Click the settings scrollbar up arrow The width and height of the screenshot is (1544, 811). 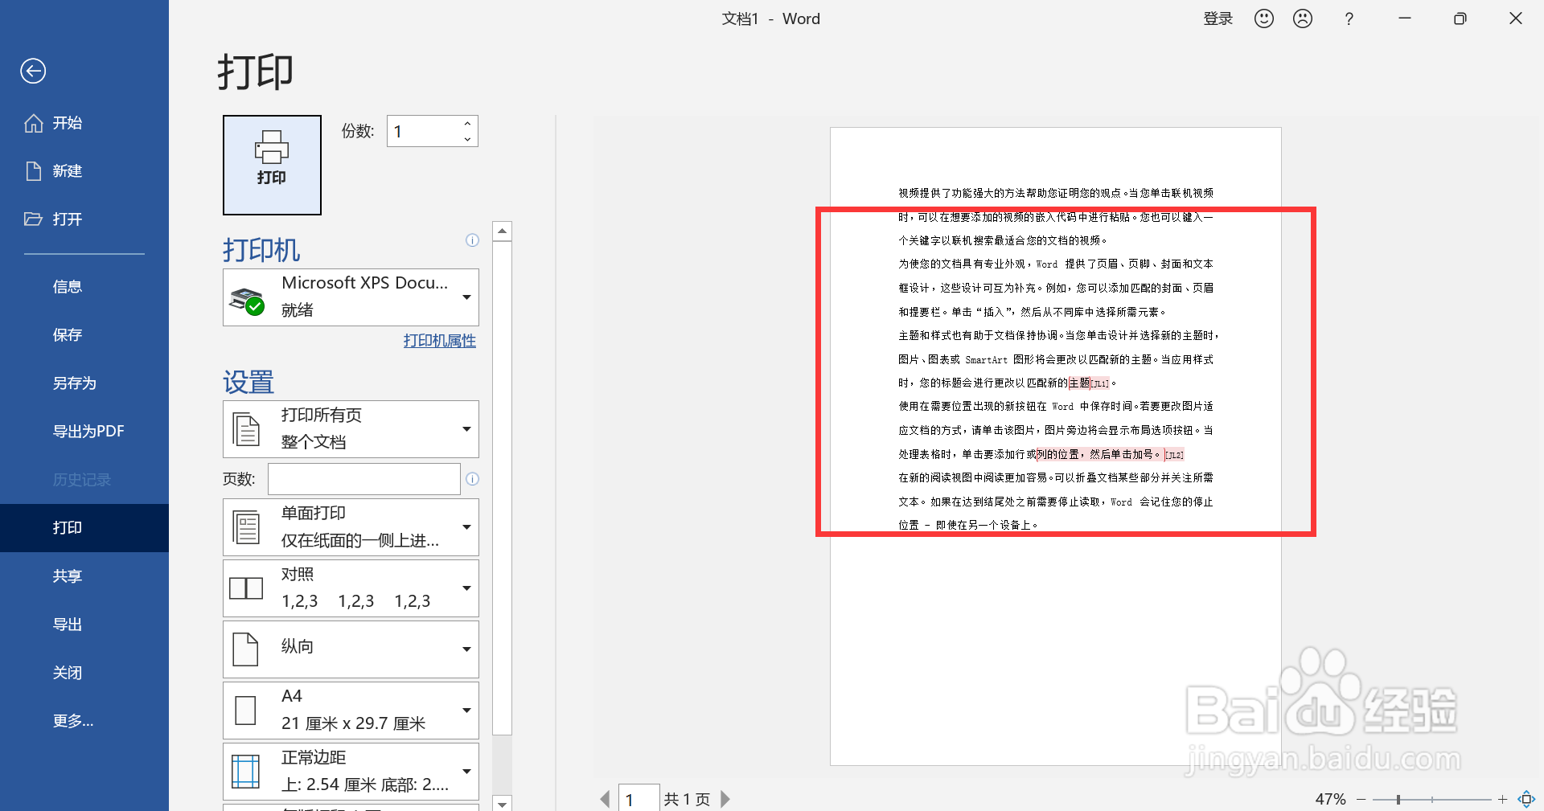click(502, 231)
